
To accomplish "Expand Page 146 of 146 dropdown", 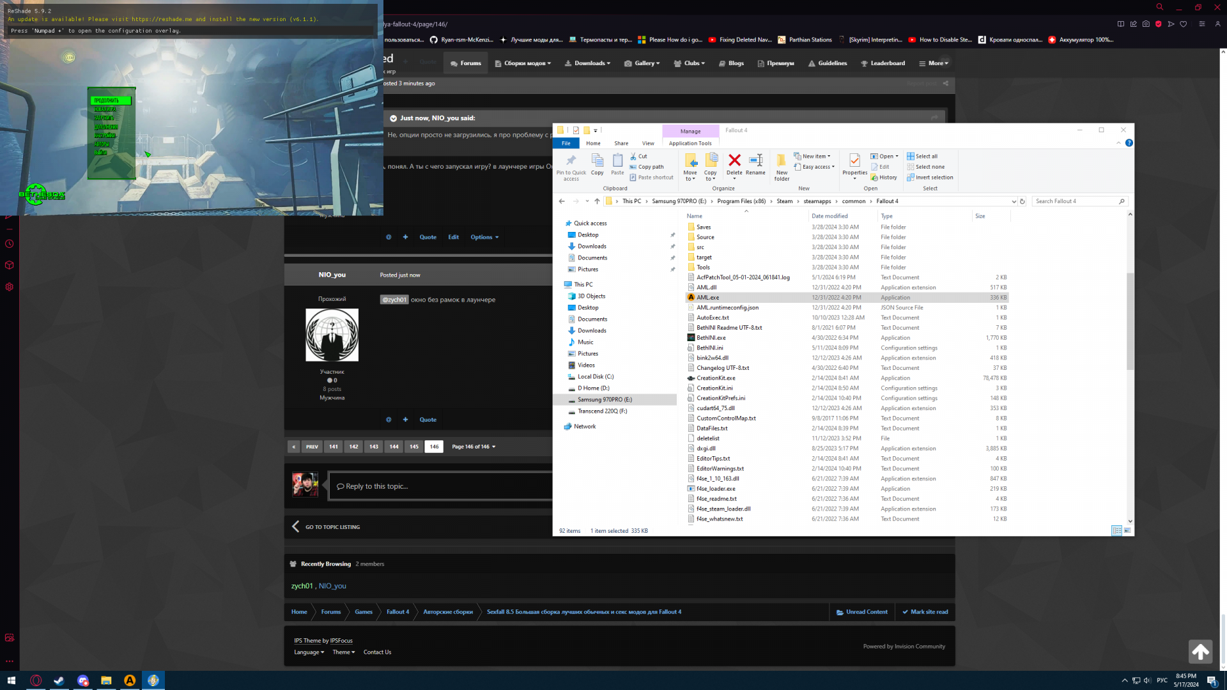I will tap(474, 447).
